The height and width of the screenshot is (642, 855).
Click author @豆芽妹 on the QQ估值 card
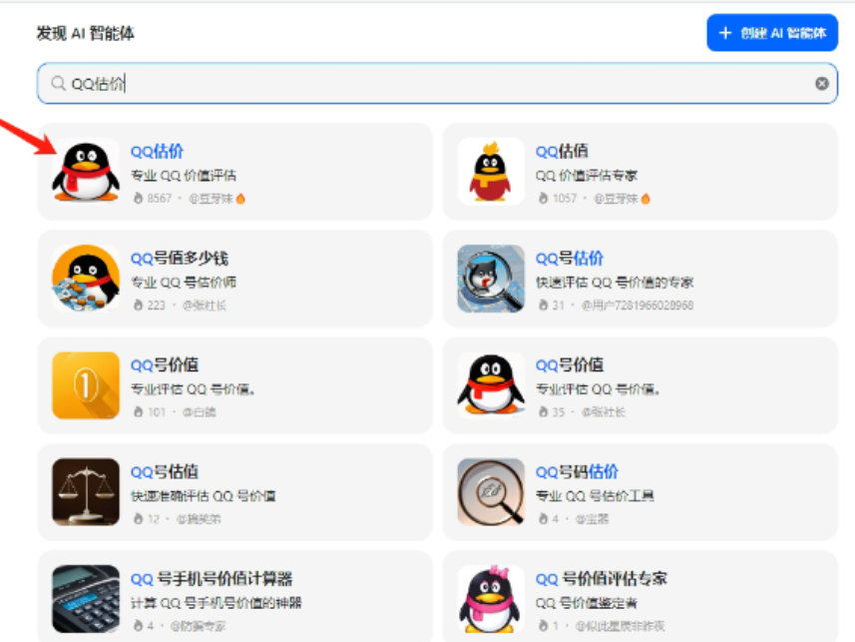(617, 198)
